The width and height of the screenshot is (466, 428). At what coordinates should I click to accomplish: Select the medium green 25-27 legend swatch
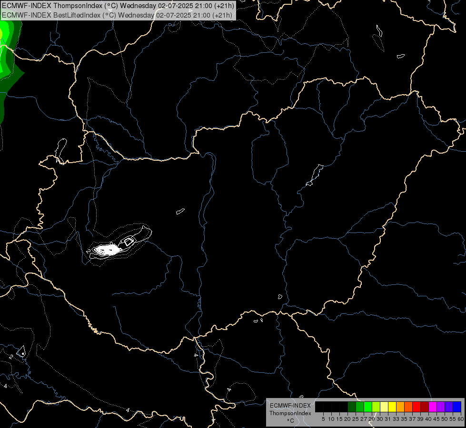coord(360,407)
